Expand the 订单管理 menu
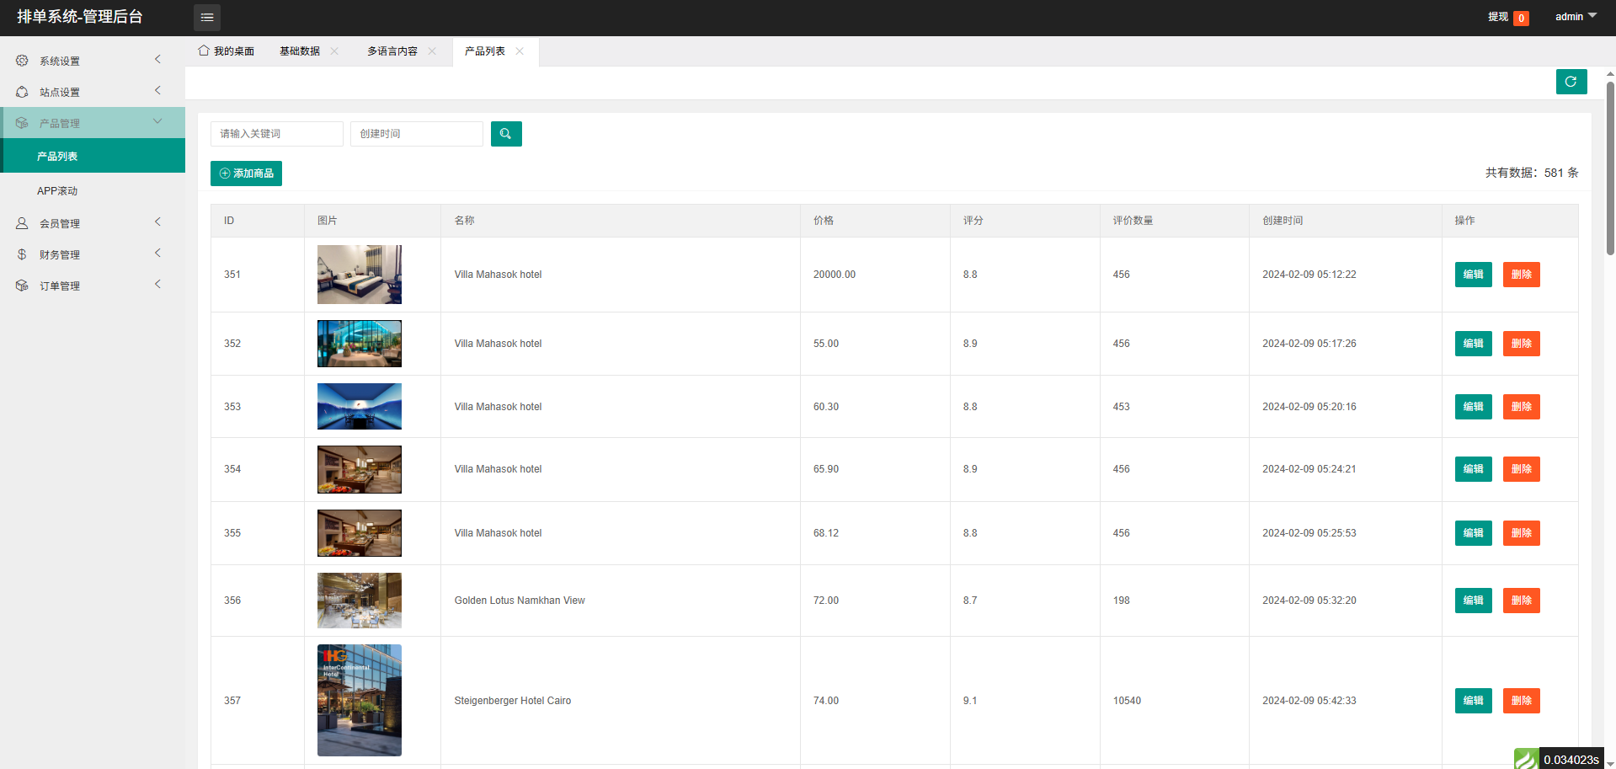Screen dimensions: 1616x769 pyautogui.click(x=91, y=286)
